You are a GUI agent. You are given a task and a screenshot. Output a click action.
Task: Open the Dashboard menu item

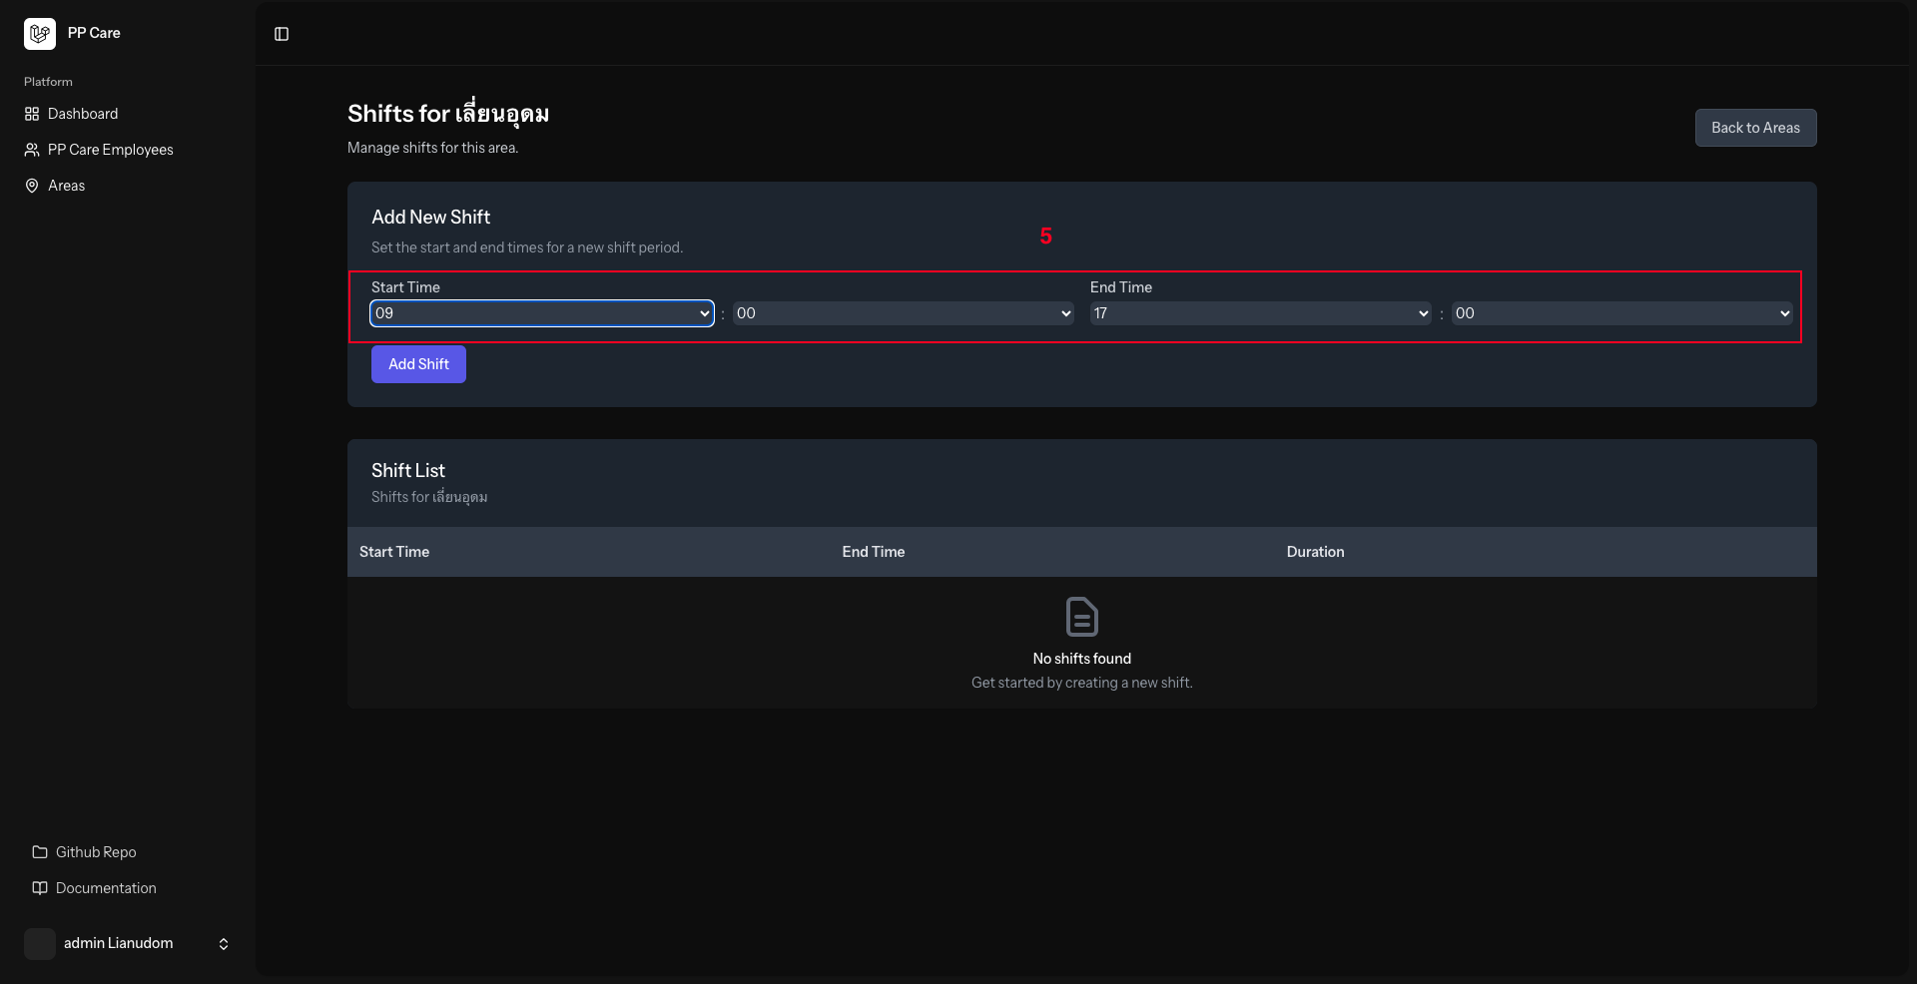click(128, 114)
